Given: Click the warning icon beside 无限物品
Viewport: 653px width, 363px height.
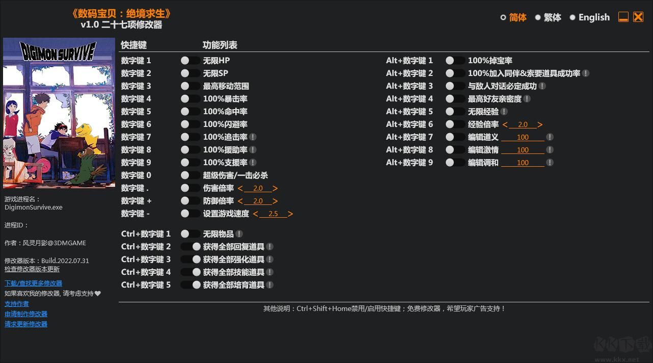Looking at the screenshot, I should click(x=239, y=234).
